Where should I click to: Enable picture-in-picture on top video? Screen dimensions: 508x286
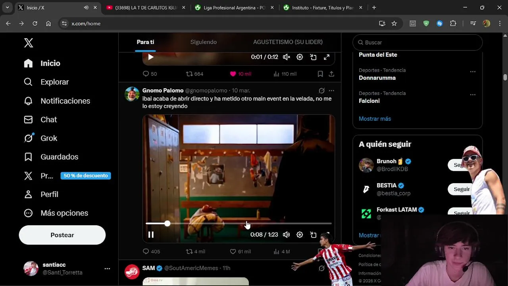coord(314,57)
